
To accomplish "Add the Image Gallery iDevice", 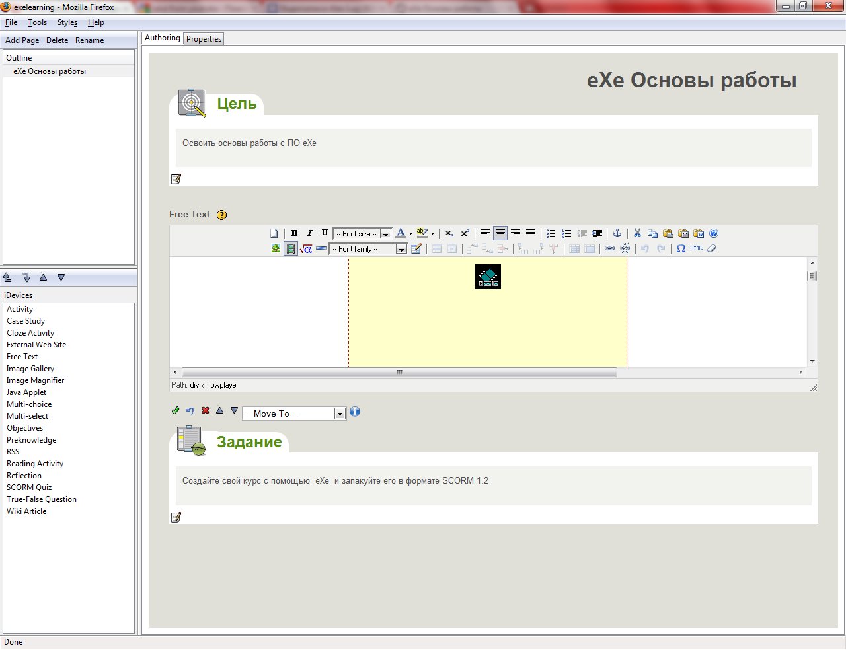I will 30,369.
